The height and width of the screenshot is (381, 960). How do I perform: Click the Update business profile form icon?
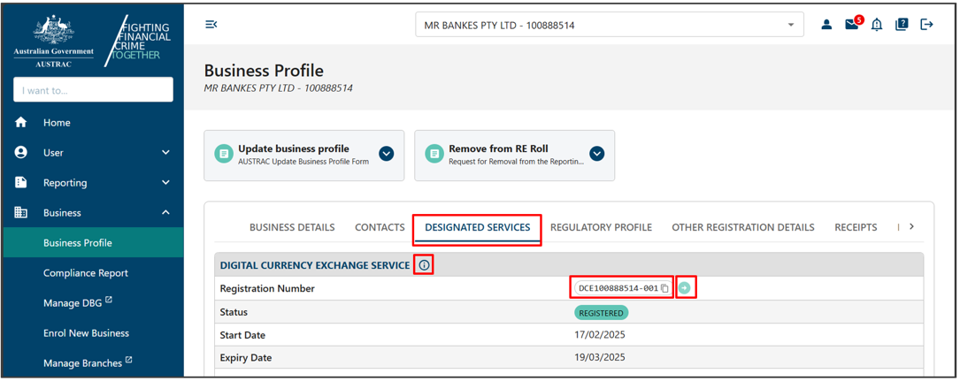224,154
